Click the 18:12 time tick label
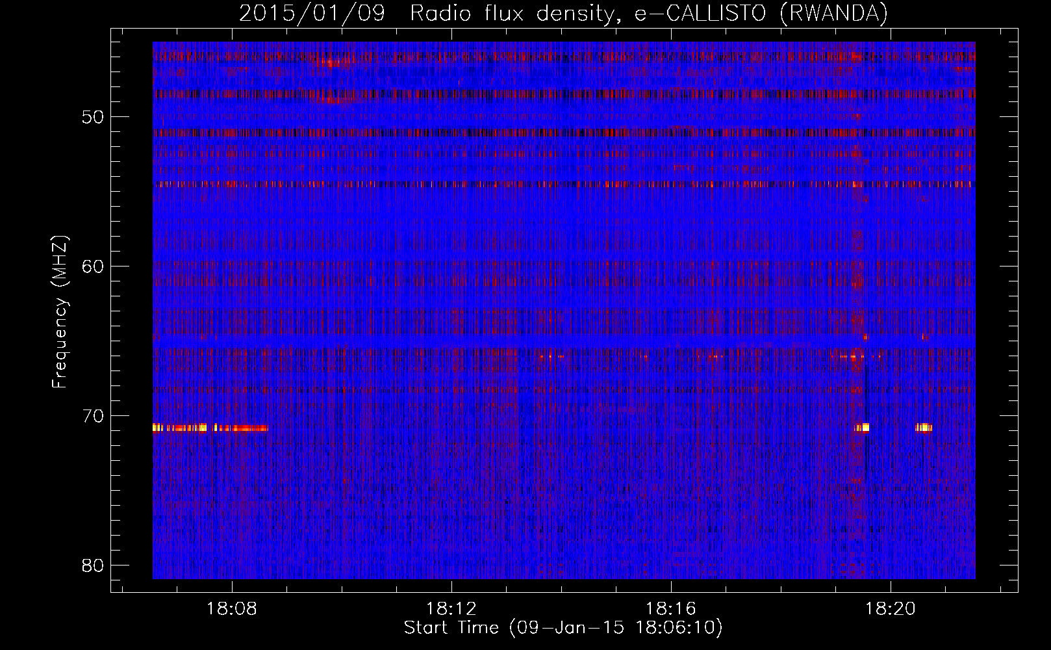1051x650 pixels. (451, 609)
